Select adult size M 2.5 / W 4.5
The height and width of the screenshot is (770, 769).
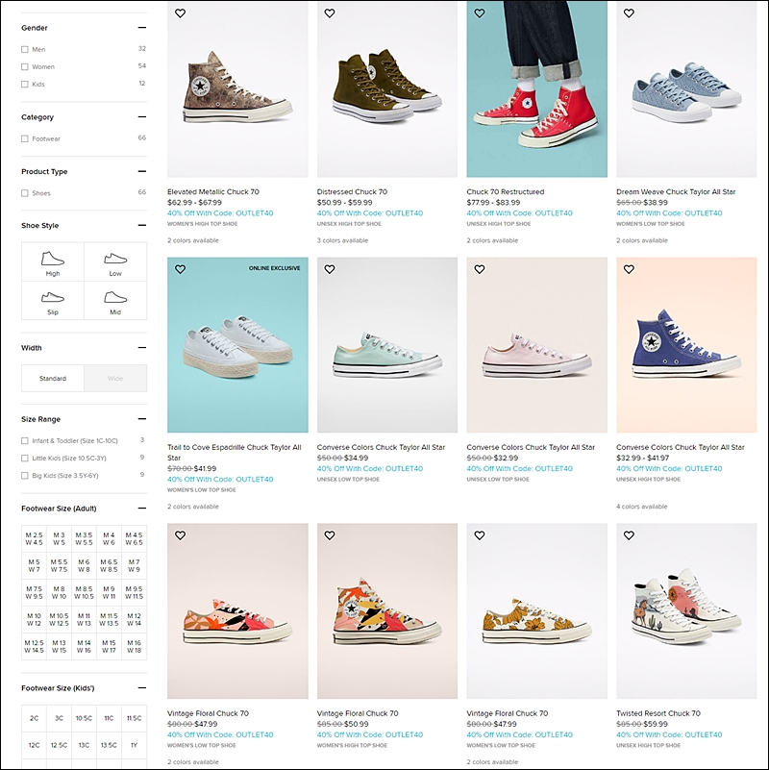[34, 538]
